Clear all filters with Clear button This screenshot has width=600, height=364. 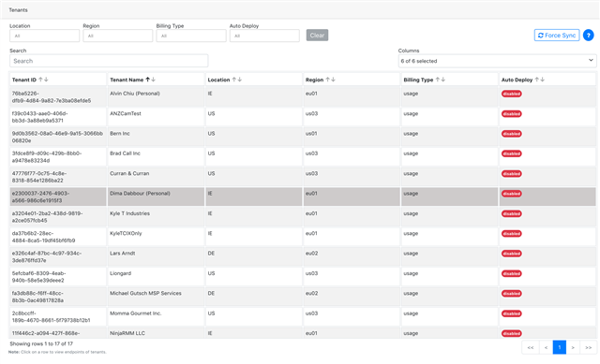317,36
